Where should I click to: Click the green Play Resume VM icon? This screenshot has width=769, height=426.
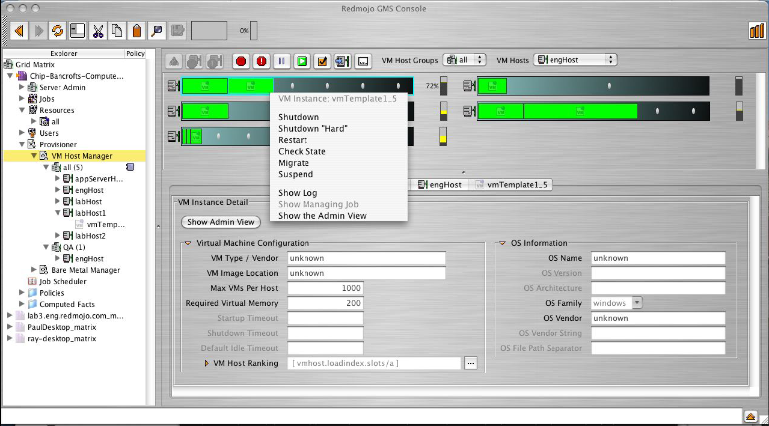point(302,61)
